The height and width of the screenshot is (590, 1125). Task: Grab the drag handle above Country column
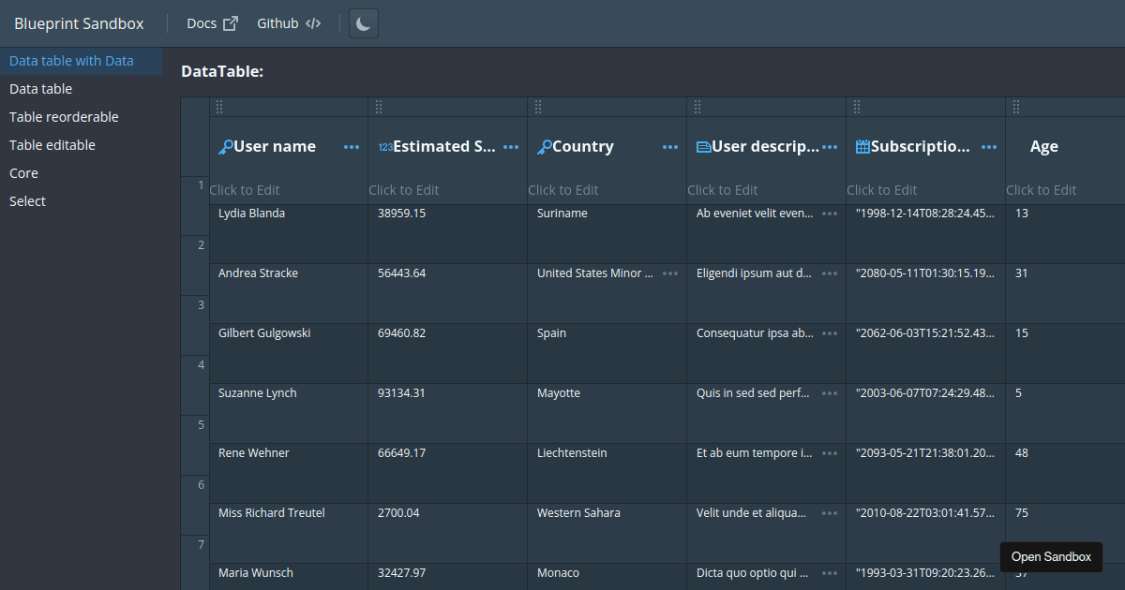[538, 107]
